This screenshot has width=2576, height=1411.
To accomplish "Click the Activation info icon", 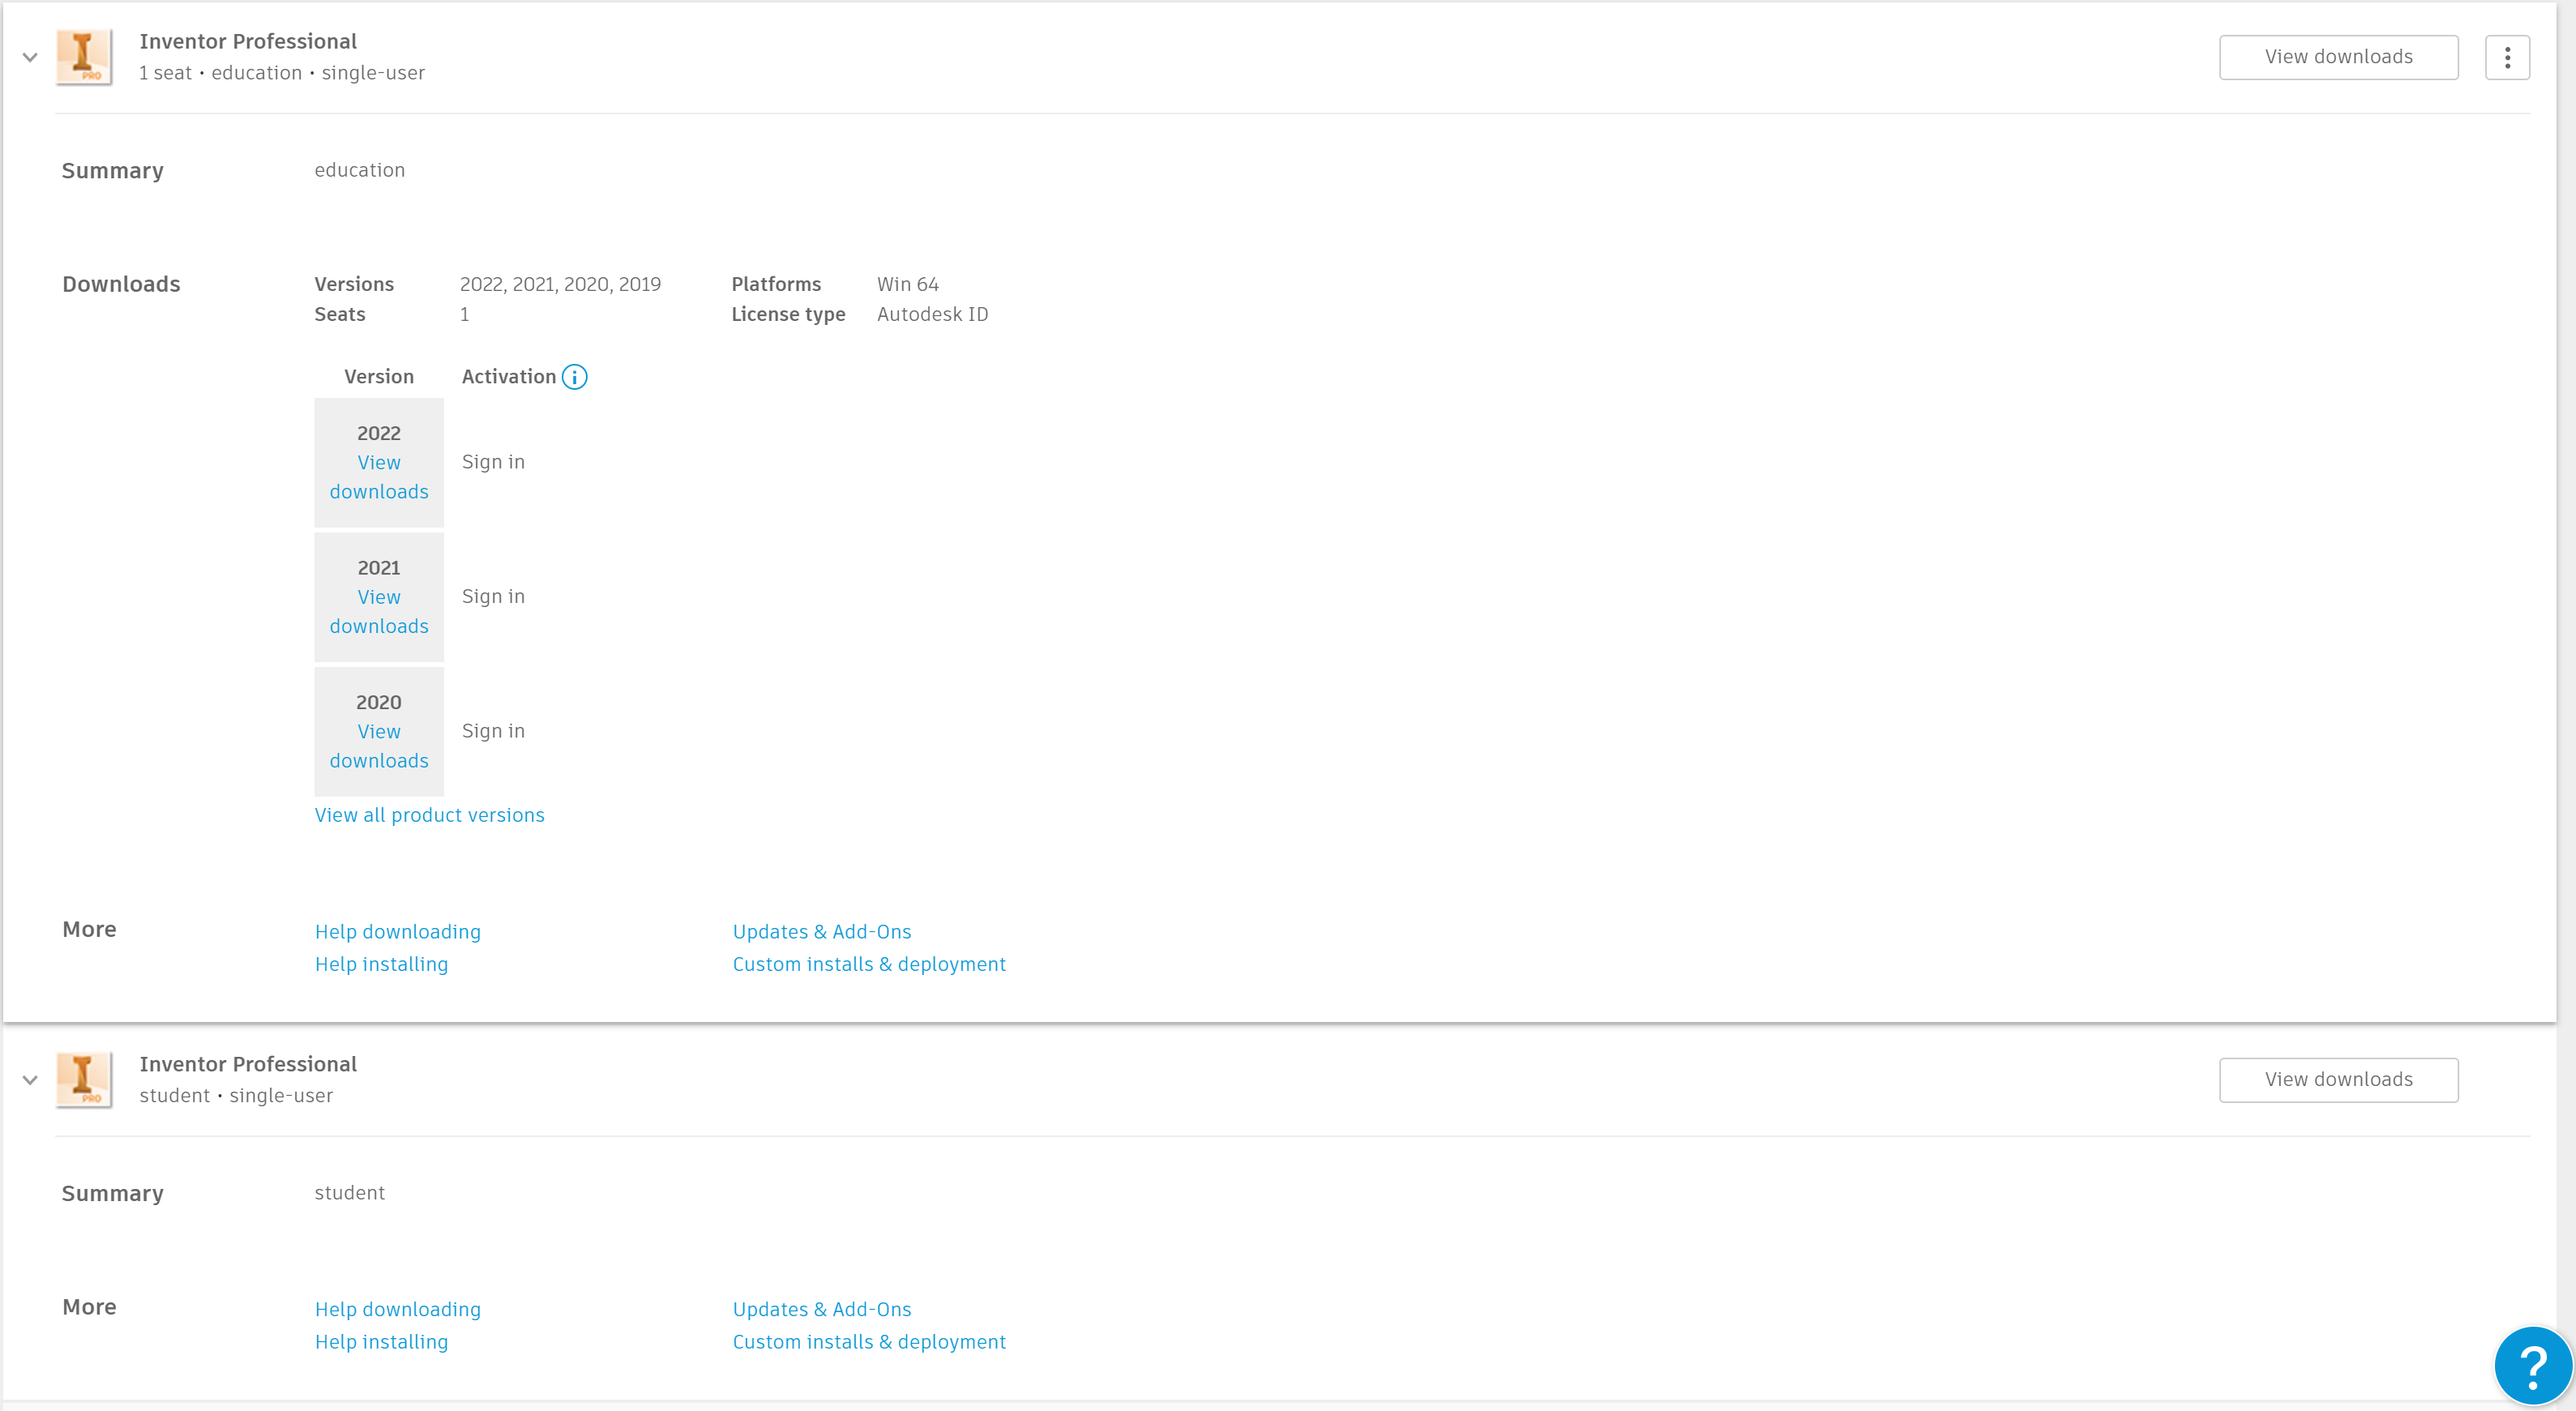I will click(574, 377).
